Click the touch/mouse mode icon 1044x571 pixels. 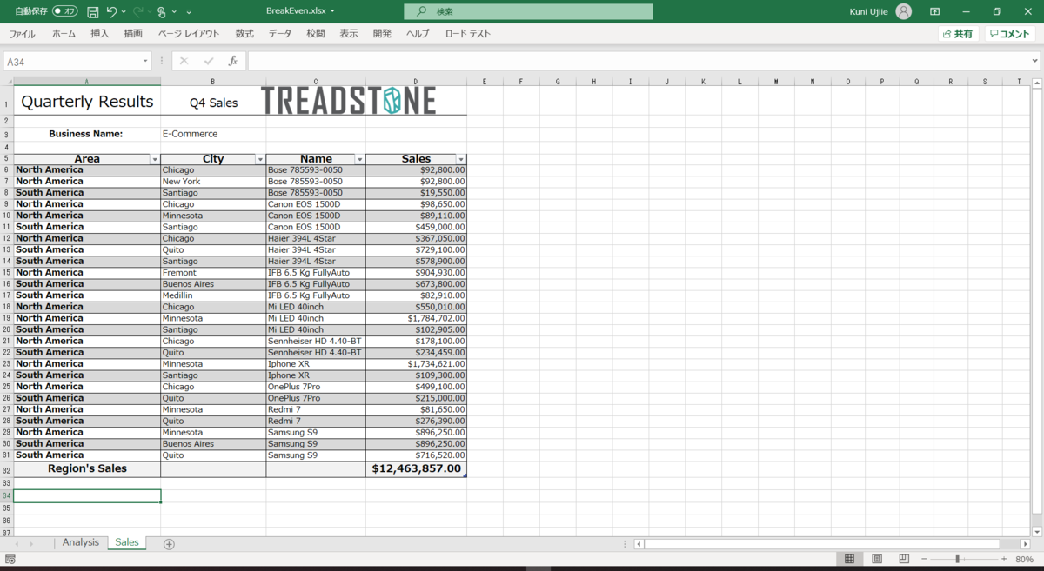[x=162, y=11]
